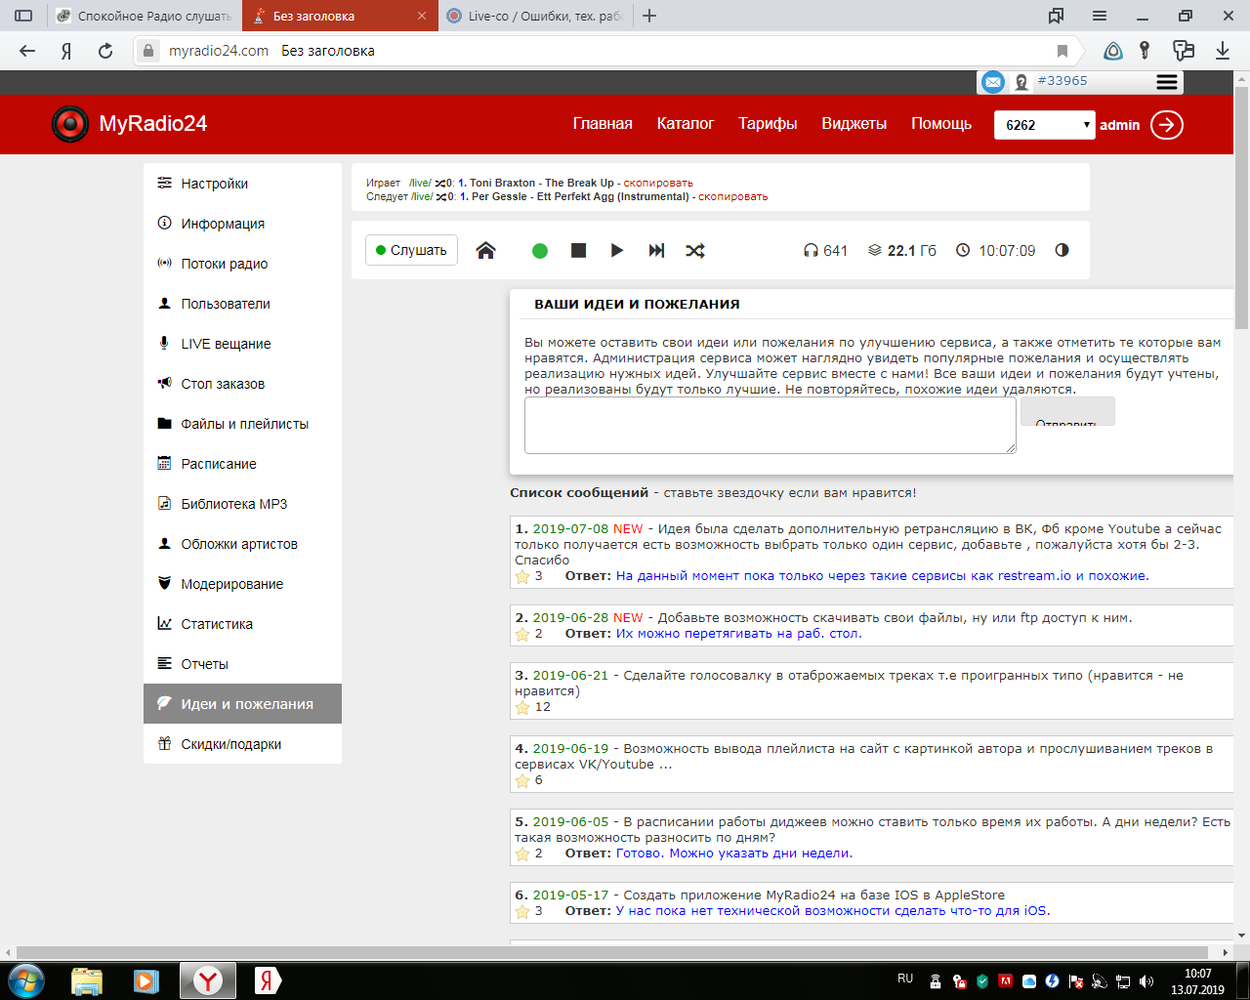Click скопировать link after Toni Braxton track
Image resolution: width=1250 pixels, height=1000 pixels.
(658, 183)
